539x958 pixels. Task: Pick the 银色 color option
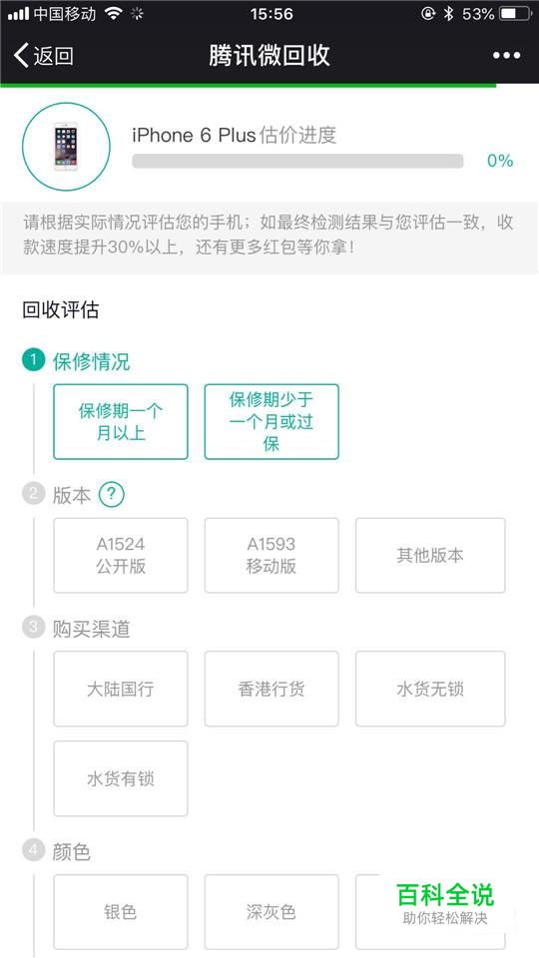click(121, 911)
